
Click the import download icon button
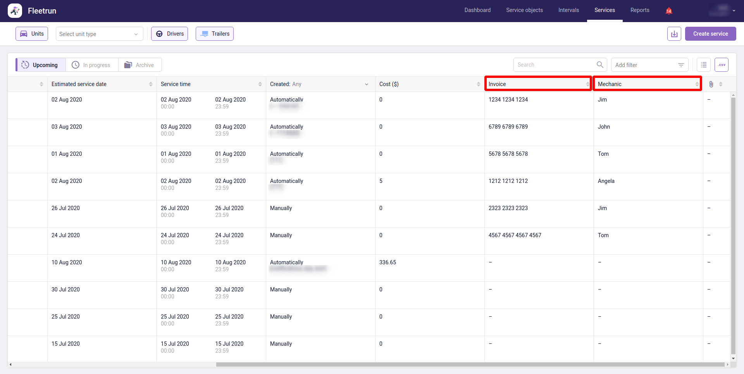674,34
